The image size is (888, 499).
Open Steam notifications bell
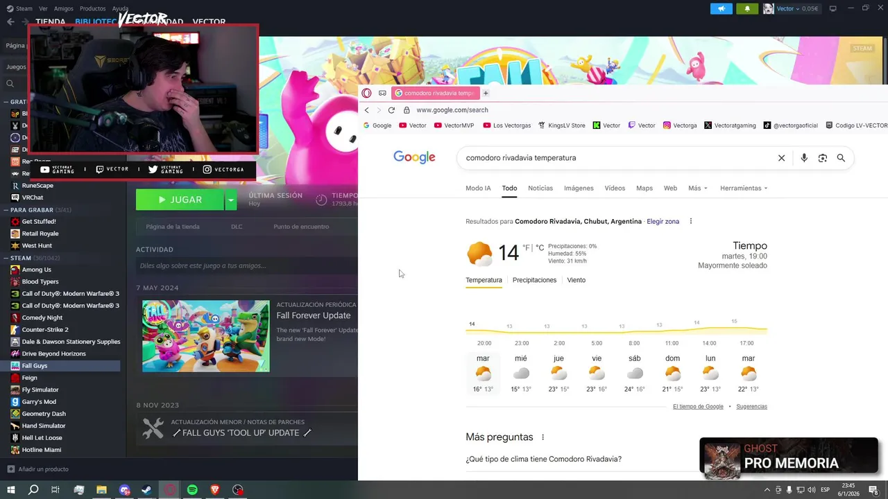click(x=747, y=9)
